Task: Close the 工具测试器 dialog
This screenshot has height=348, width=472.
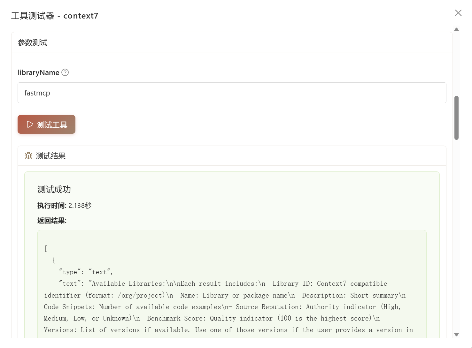Action: point(458,13)
